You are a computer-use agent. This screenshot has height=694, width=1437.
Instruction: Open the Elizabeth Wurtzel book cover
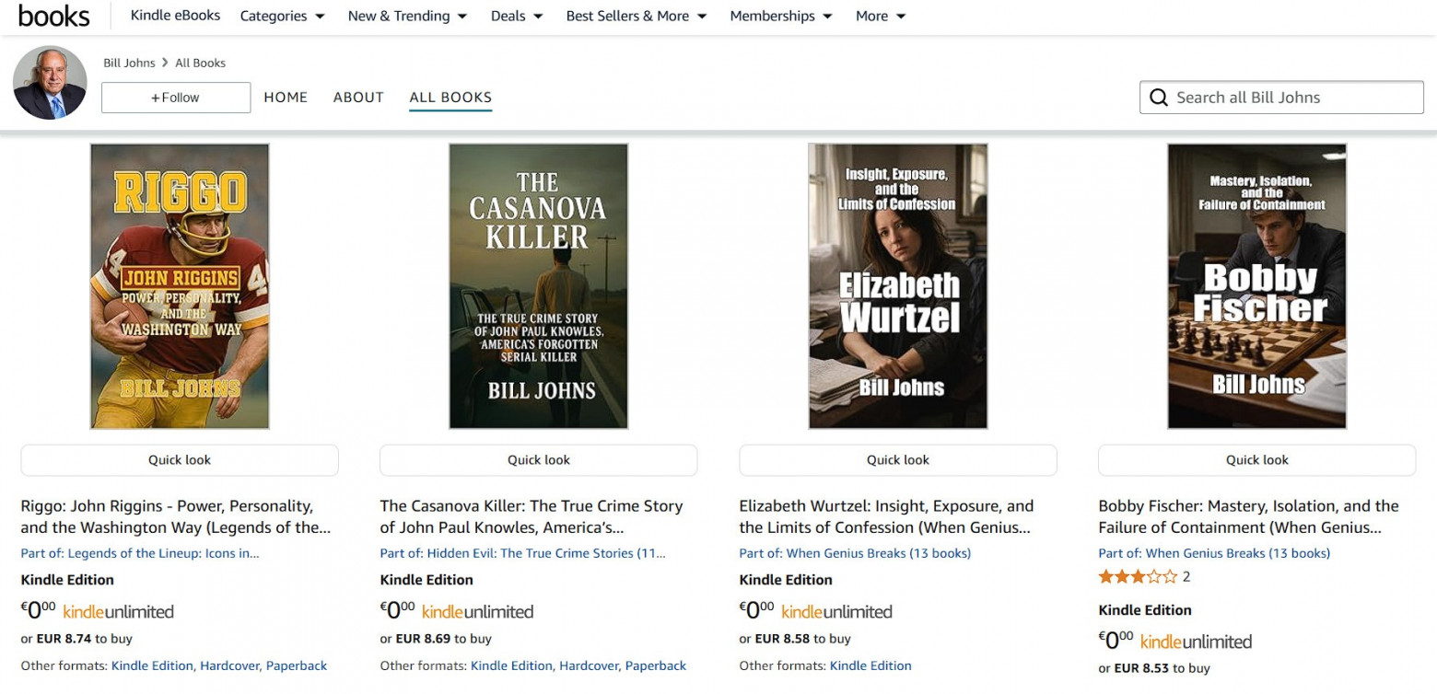898,286
